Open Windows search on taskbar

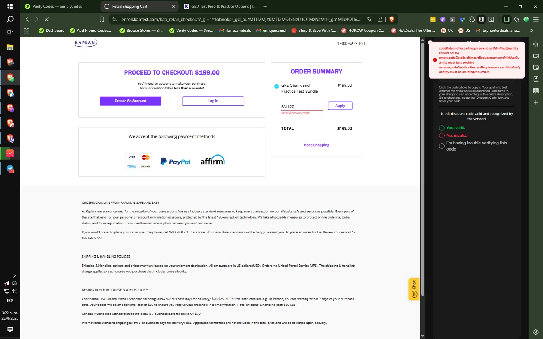coord(10,19)
